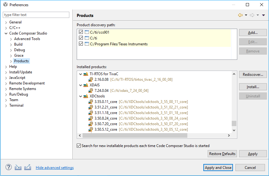Expand the General tree node
The image size is (269, 176).
tap(6, 23)
